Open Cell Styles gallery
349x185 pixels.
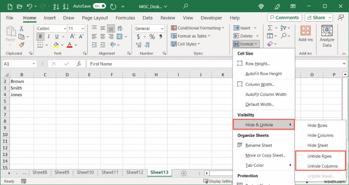pyautogui.click(x=185, y=44)
